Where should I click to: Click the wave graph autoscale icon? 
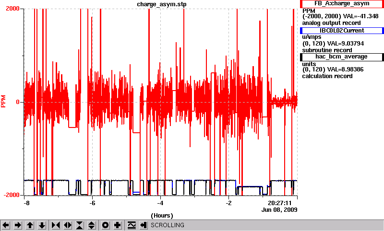coord(132,225)
